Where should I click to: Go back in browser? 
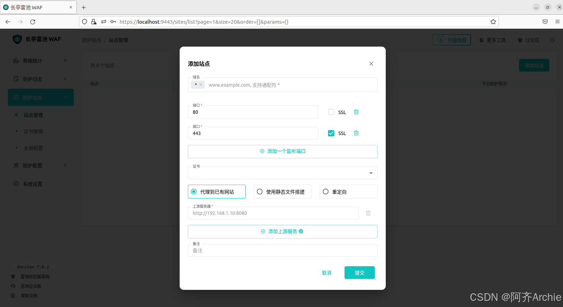(x=8, y=22)
